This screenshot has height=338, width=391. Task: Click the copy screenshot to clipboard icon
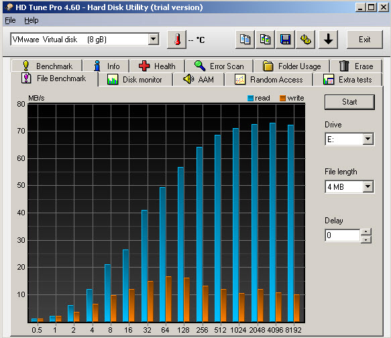(266, 40)
